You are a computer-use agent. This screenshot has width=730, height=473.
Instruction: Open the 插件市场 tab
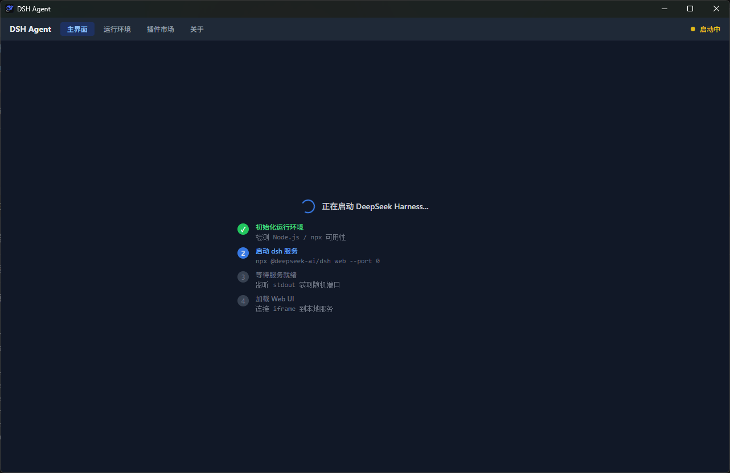161,29
